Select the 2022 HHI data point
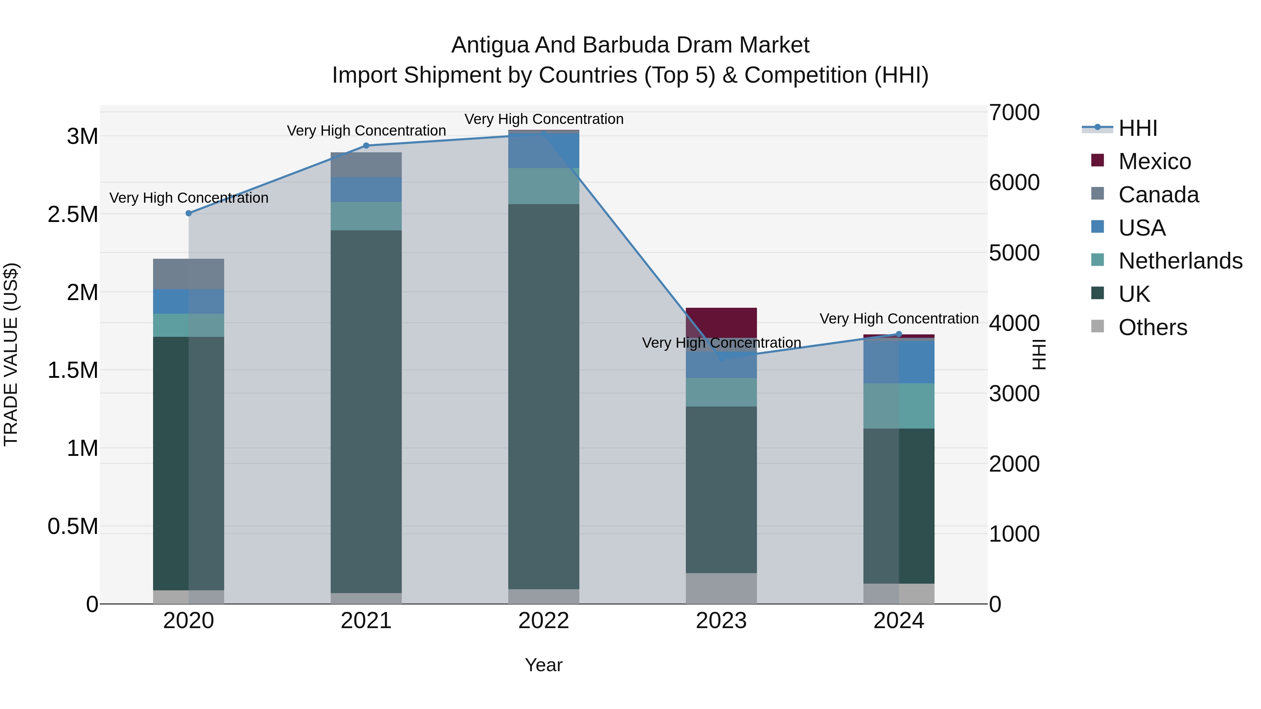Screen dimensions: 1261x709 544,134
